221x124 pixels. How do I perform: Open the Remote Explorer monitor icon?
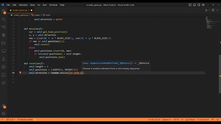pos(3,51)
